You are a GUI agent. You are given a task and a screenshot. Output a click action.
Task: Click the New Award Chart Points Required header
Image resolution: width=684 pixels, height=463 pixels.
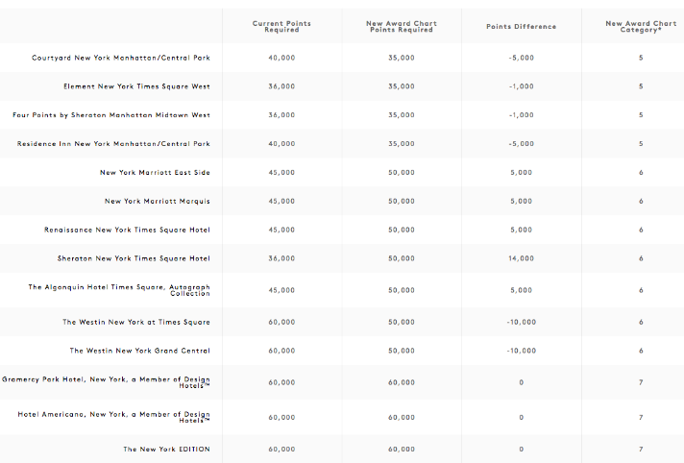(x=402, y=27)
